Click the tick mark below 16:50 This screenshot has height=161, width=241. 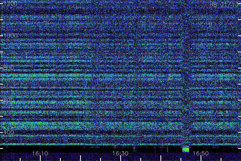pos(201,158)
